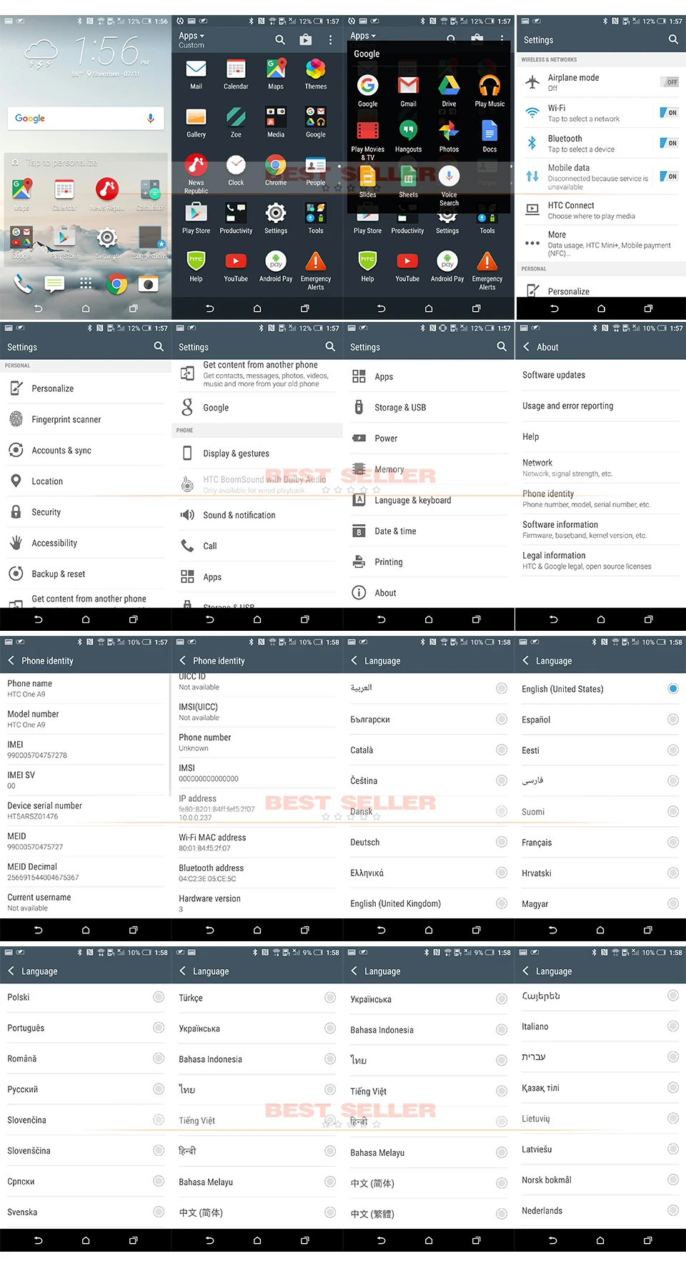Open Date & time settings
Image resolution: width=686 pixels, height=1266 pixels.
429,531
